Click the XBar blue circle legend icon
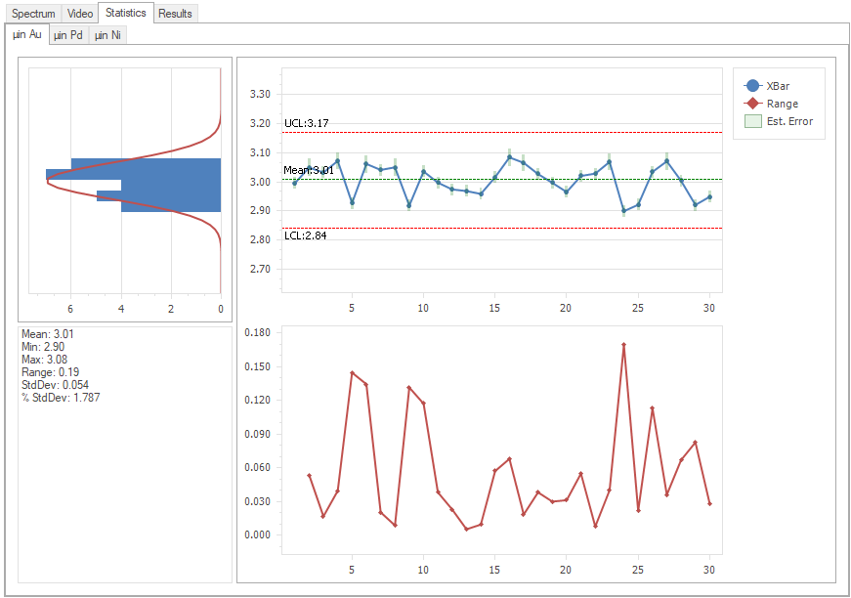Image resolution: width=851 pixels, height=598 pixels. pyautogui.click(x=752, y=86)
